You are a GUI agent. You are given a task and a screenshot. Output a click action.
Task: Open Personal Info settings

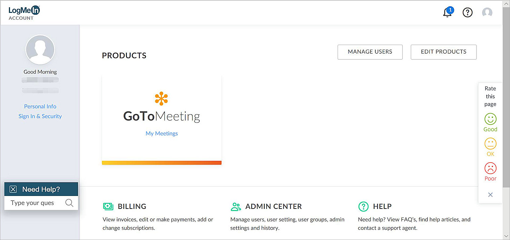coord(40,106)
